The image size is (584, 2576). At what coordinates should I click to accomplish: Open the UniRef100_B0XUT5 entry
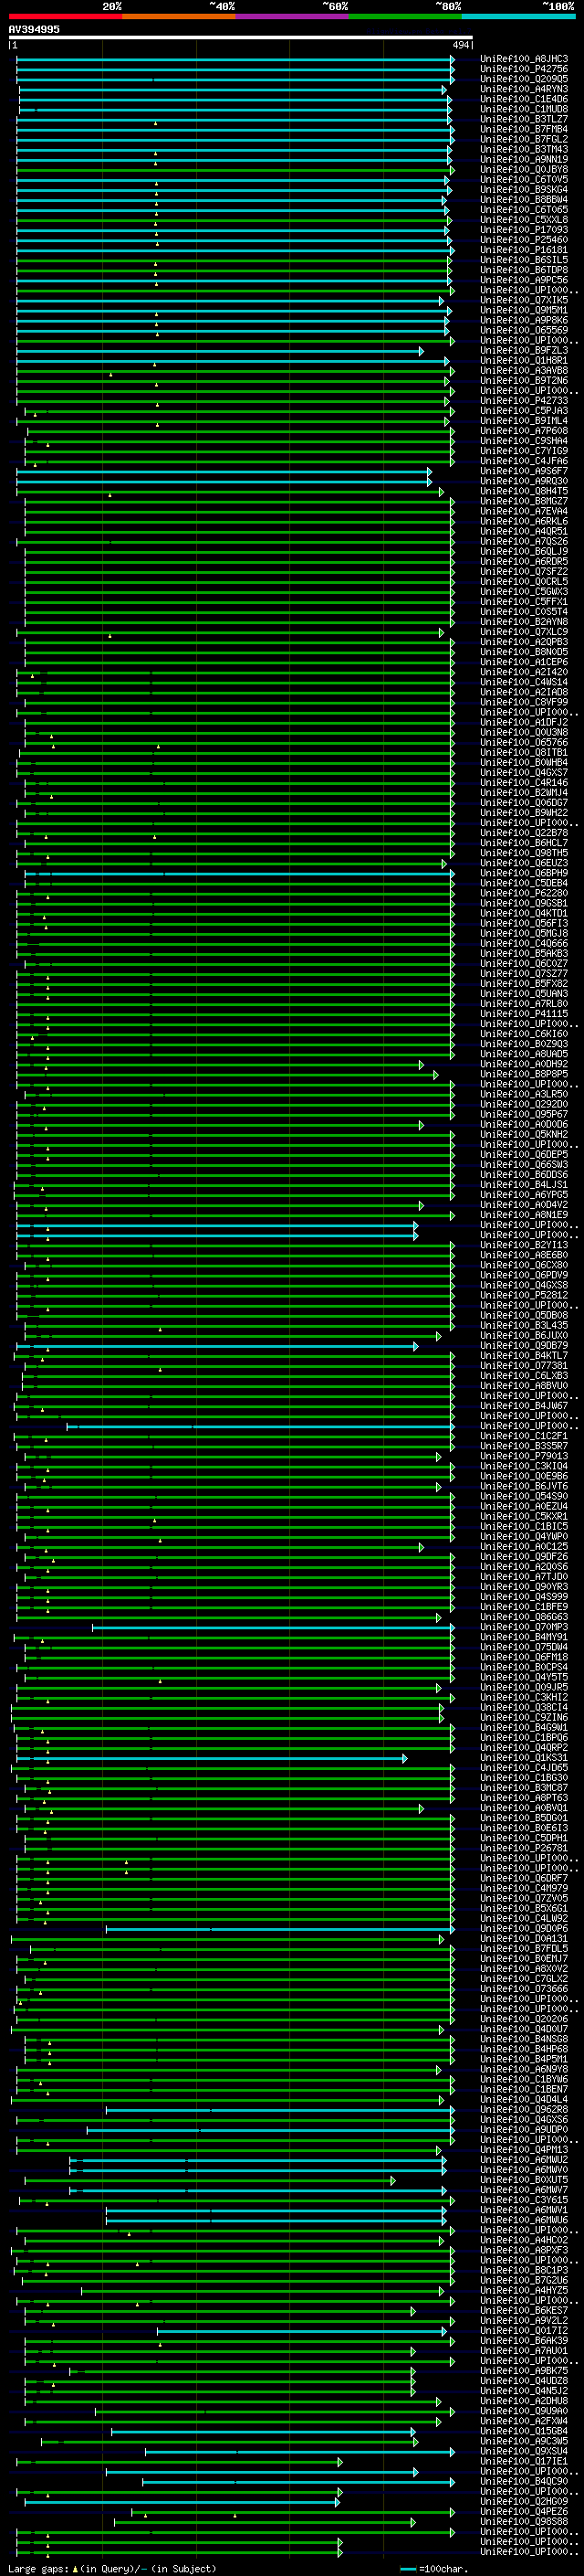(524, 2179)
